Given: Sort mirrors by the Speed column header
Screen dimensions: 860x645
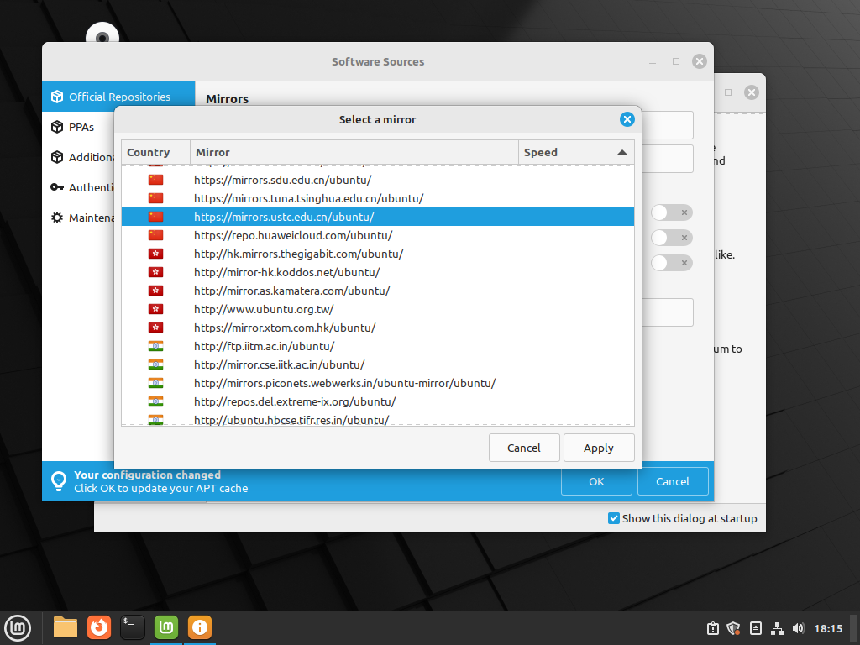Looking at the screenshot, I should tap(575, 152).
